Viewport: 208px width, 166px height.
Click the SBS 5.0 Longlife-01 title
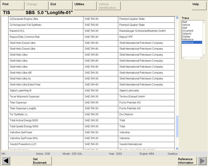tap(49, 12)
